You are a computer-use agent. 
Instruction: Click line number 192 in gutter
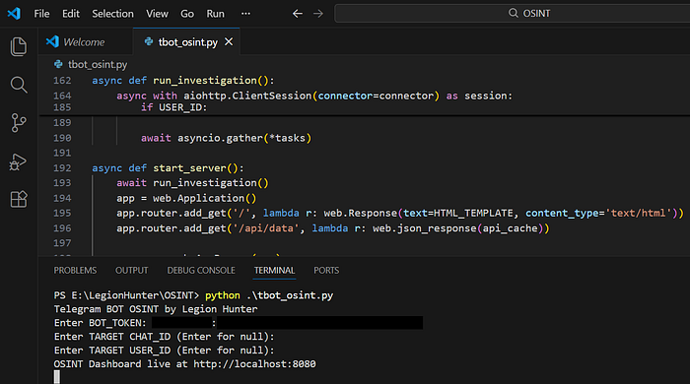point(62,167)
